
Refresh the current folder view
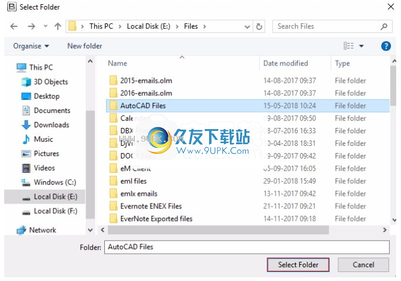pos(259,26)
